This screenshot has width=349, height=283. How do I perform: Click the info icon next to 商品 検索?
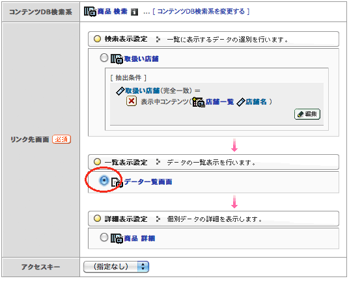(134, 12)
